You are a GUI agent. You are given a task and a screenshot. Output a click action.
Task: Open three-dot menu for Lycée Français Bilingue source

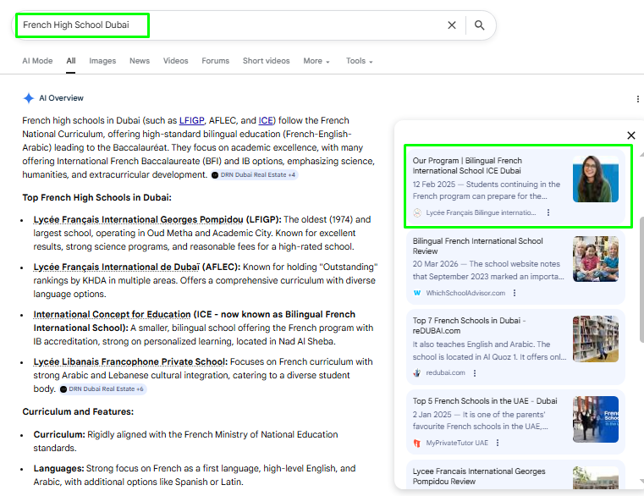click(x=548, y=212)
